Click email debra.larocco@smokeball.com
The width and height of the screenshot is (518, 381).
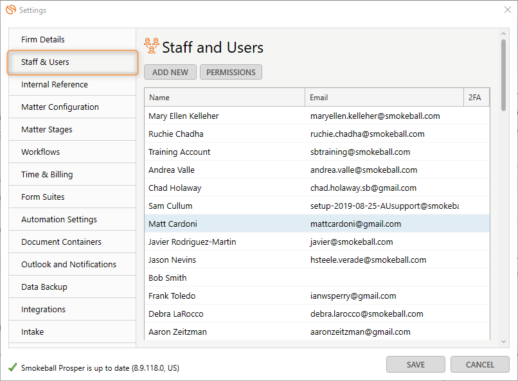[367, 314]
